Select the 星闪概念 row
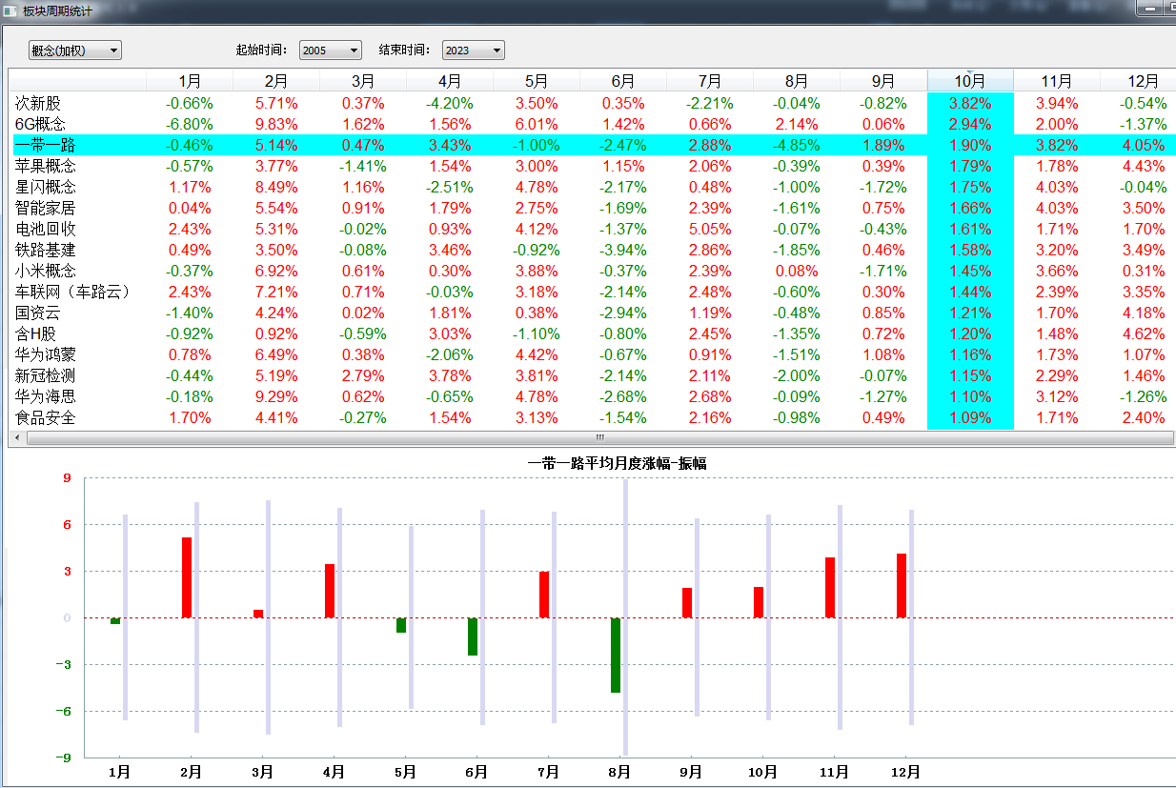Screen dimensions: 1176x788 click(x=592, y=187)
